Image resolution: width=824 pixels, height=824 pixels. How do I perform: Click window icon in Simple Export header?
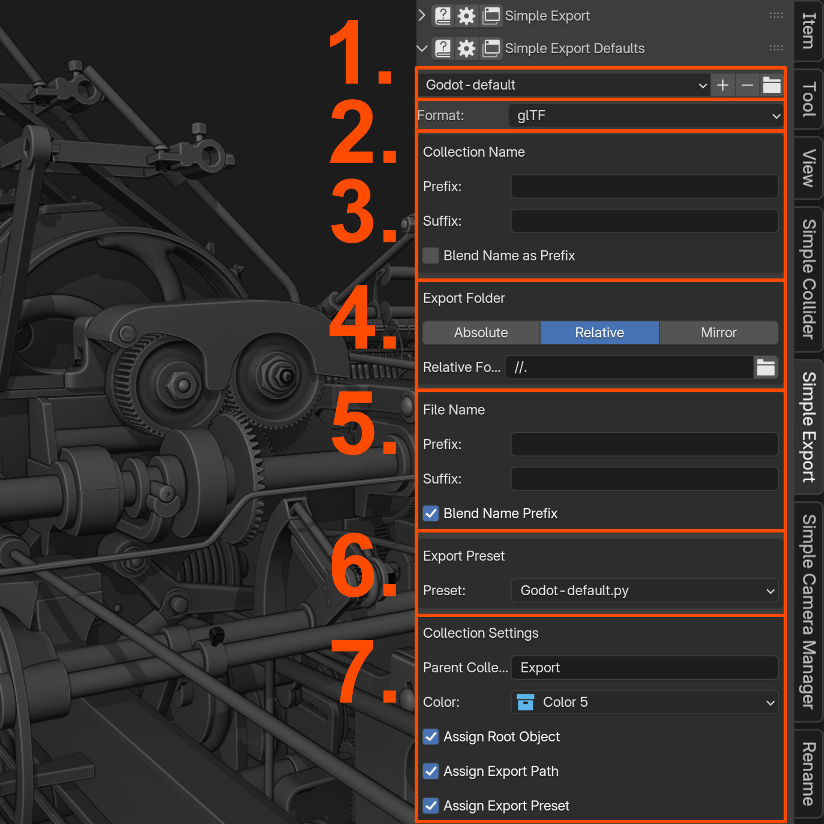pos(491,15)
